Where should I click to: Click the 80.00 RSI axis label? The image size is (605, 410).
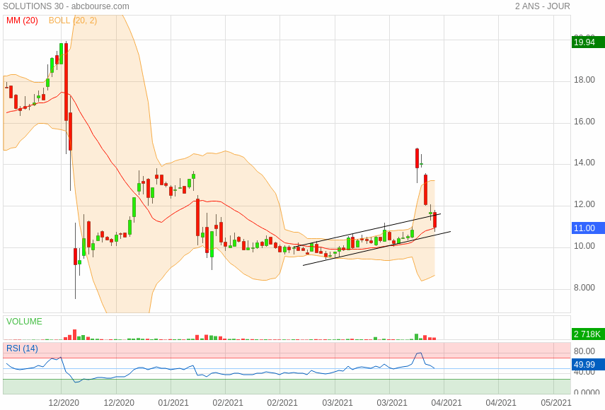pyautogui.click(x=584, y=351)
